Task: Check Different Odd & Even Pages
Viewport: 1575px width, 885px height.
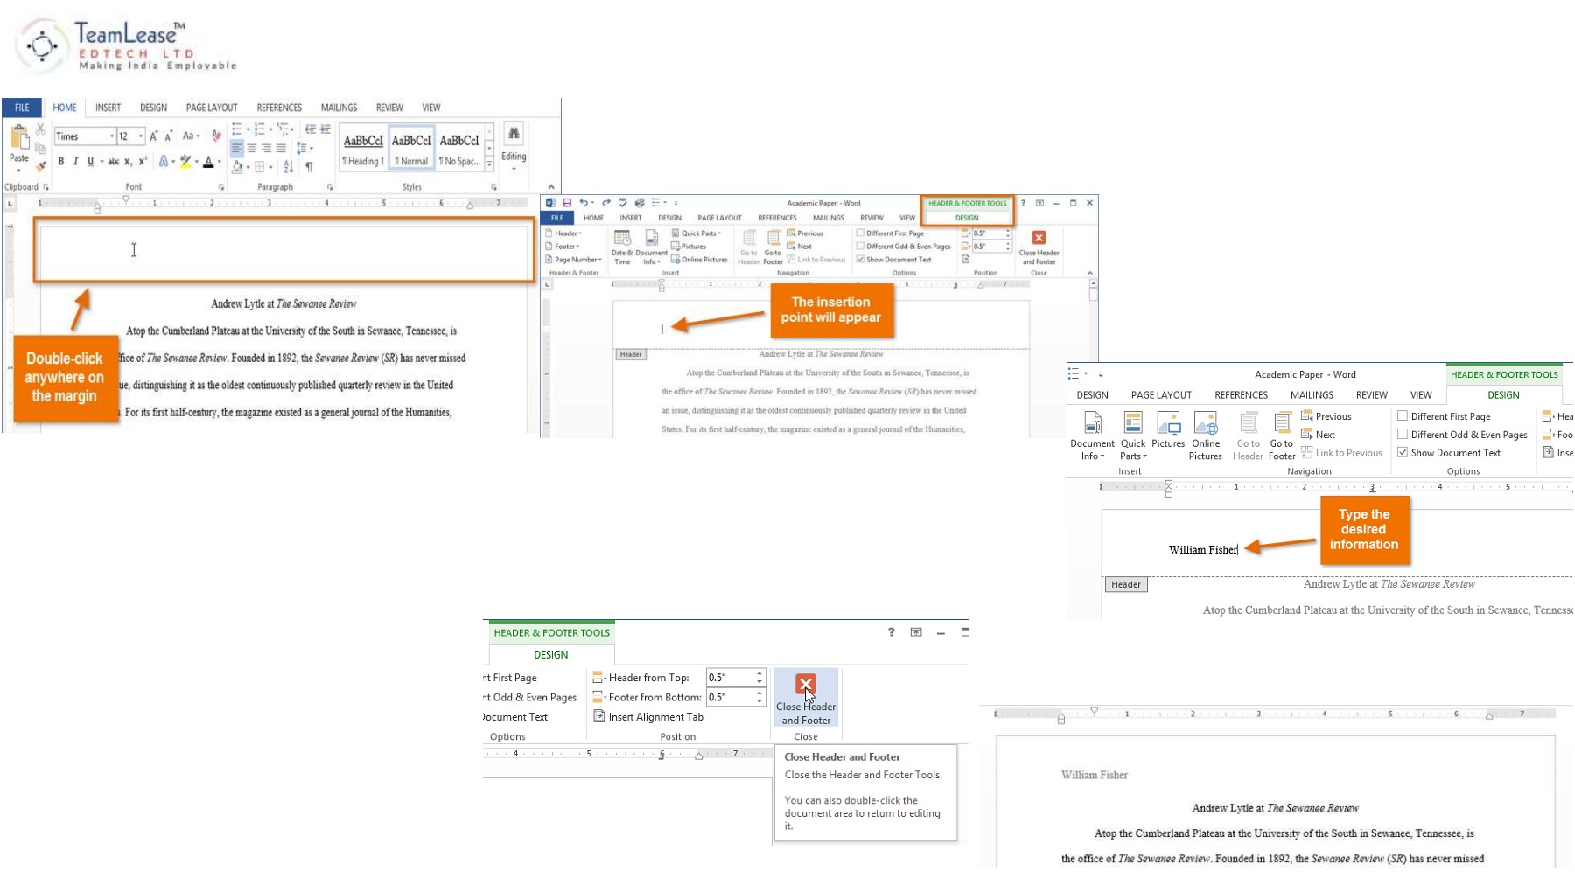Action: pos(1404,435)
